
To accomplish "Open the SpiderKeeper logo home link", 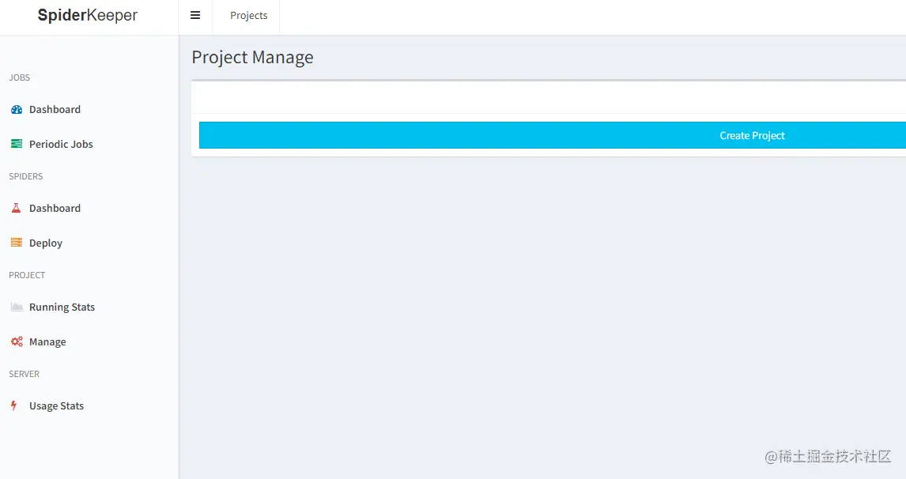I will (x=87, y=15).
